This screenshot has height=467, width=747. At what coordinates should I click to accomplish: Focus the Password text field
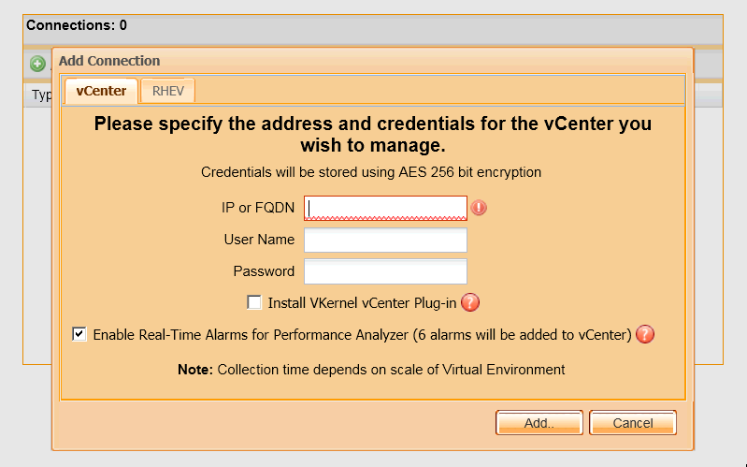point(385,271)
